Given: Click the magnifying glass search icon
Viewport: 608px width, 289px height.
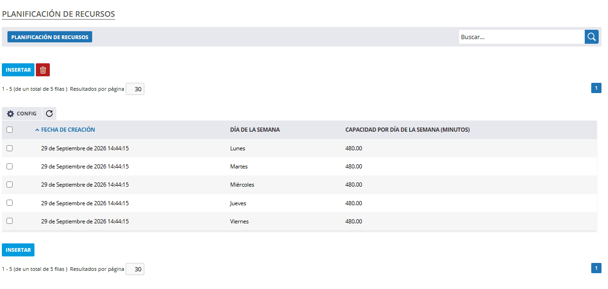Looking at the screenshot, I should tap(592, 37).
